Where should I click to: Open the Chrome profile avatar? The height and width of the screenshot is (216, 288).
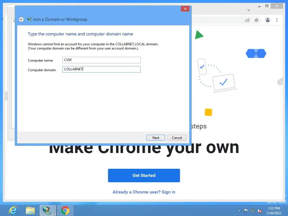268,20
